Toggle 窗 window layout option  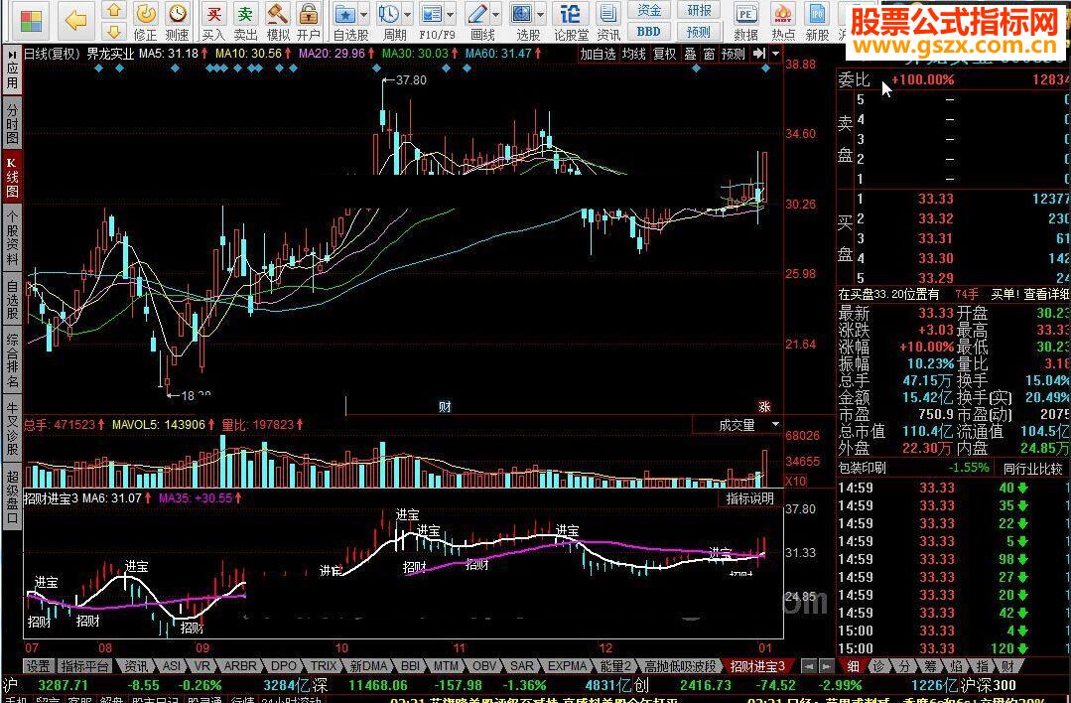tap(709, 54)
